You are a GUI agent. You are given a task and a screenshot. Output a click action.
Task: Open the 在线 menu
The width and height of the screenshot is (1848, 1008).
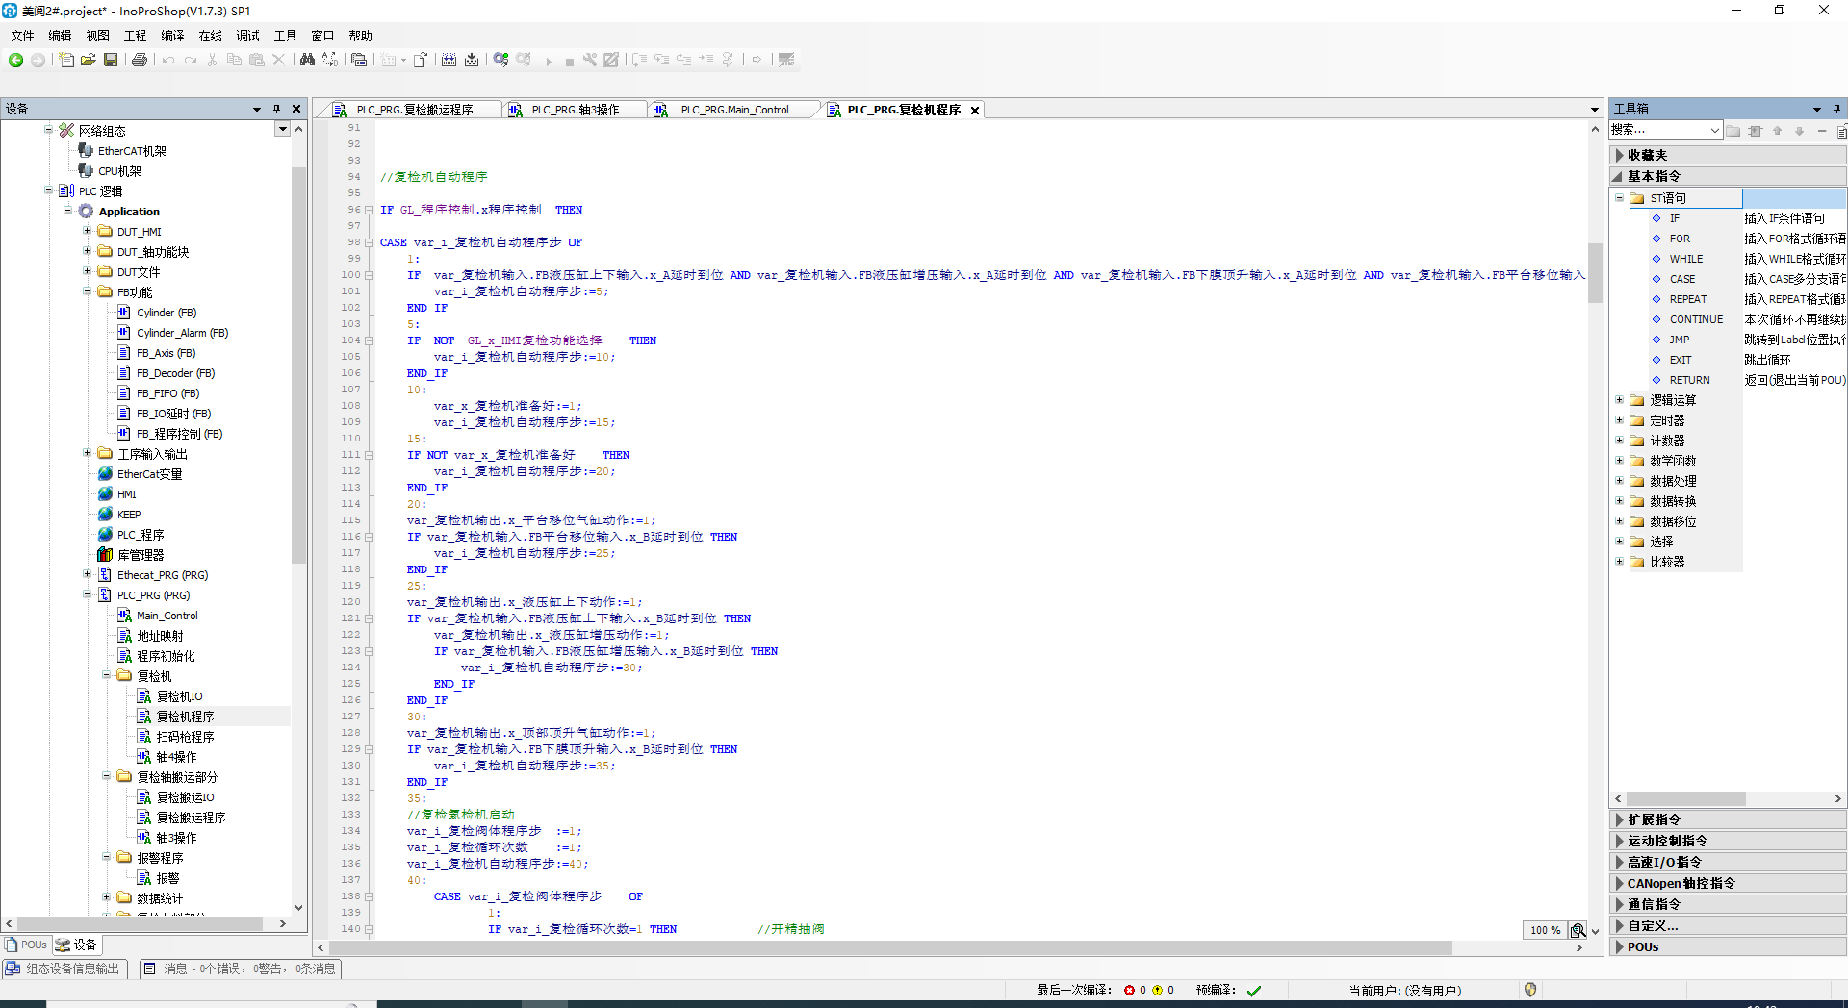coord(210,36)
